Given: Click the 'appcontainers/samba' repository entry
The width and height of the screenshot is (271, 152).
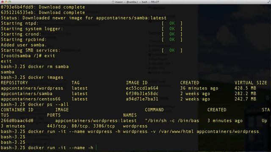Looking at the screenshot, I should click(26, 94).
